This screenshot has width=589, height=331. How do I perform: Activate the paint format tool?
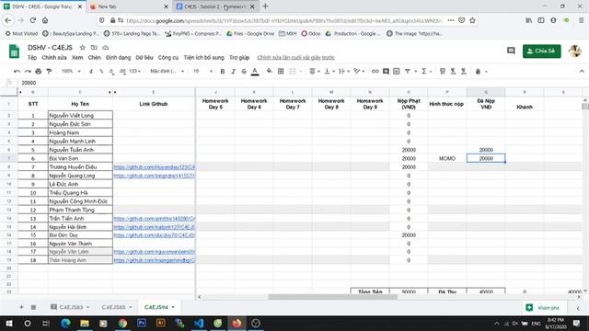(49, 71)
